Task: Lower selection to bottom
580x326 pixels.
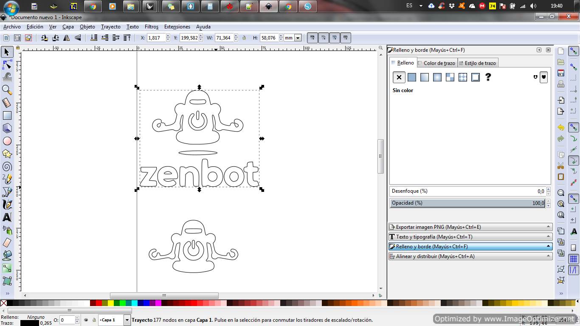Action: tap(94, 38)
